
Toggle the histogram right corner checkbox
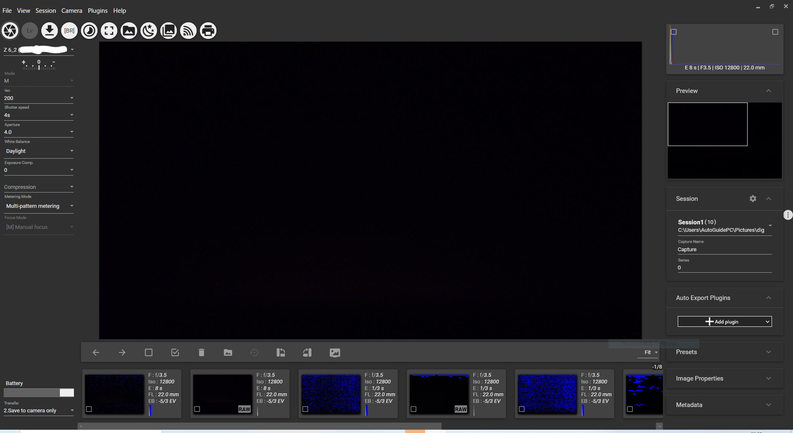coord(775,32)
